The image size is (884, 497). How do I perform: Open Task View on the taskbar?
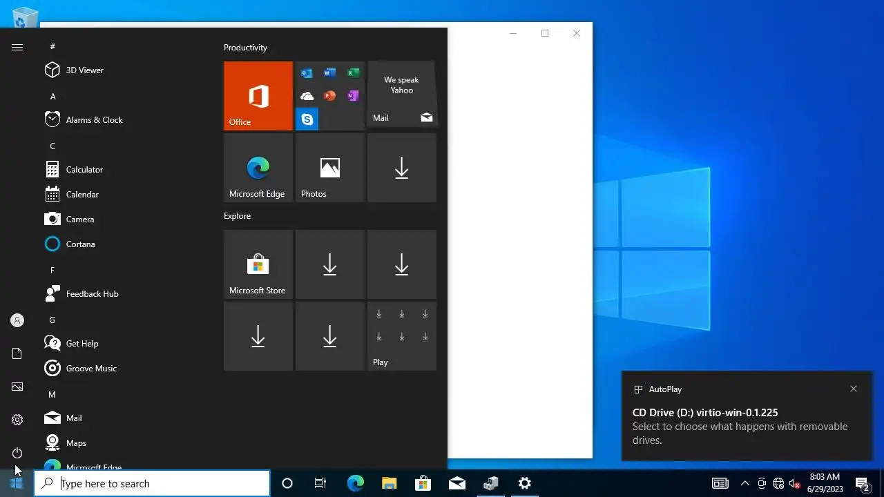(320, 483)
